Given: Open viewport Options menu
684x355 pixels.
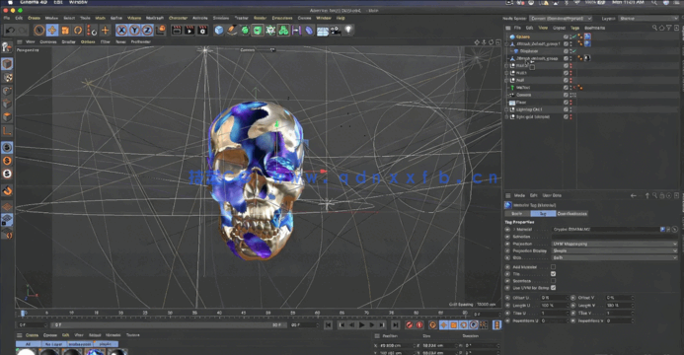Looking at the screenshot, I should (x=88, y=41).
